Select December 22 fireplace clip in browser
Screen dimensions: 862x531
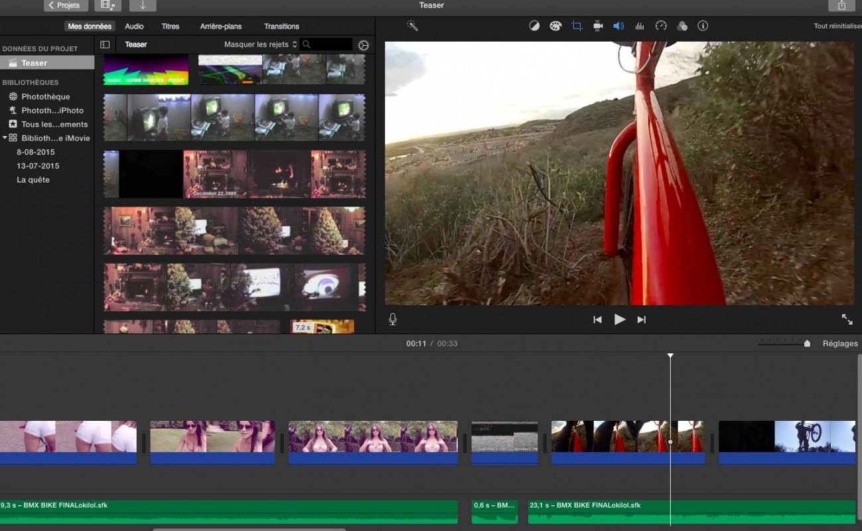(x=234, y=174)
